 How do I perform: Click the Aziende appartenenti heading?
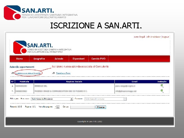tap(22, 67)
